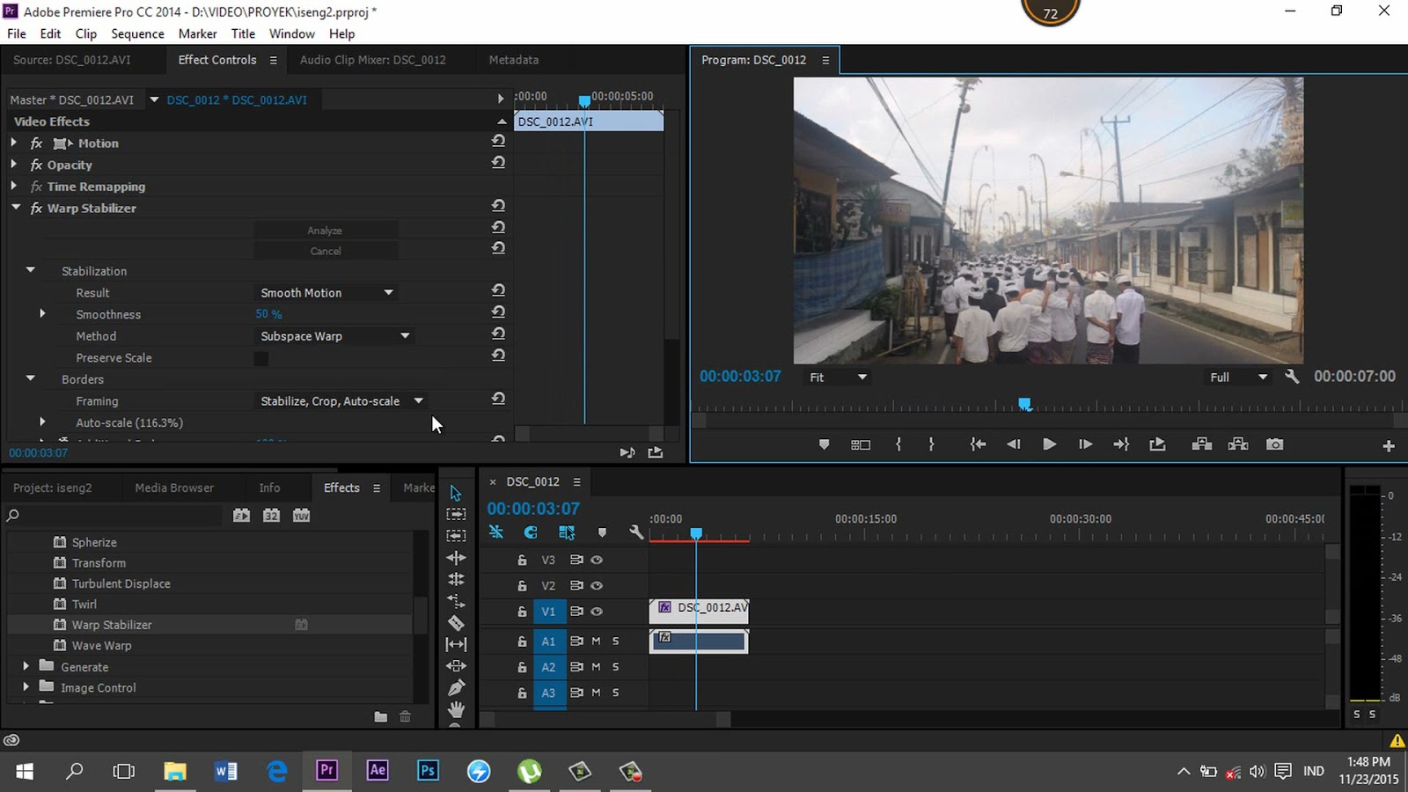Select Warp Stabilizer in Effects list
This screenshot has height=792, width=1408.
pyautogui.click(x=112, y=625)
